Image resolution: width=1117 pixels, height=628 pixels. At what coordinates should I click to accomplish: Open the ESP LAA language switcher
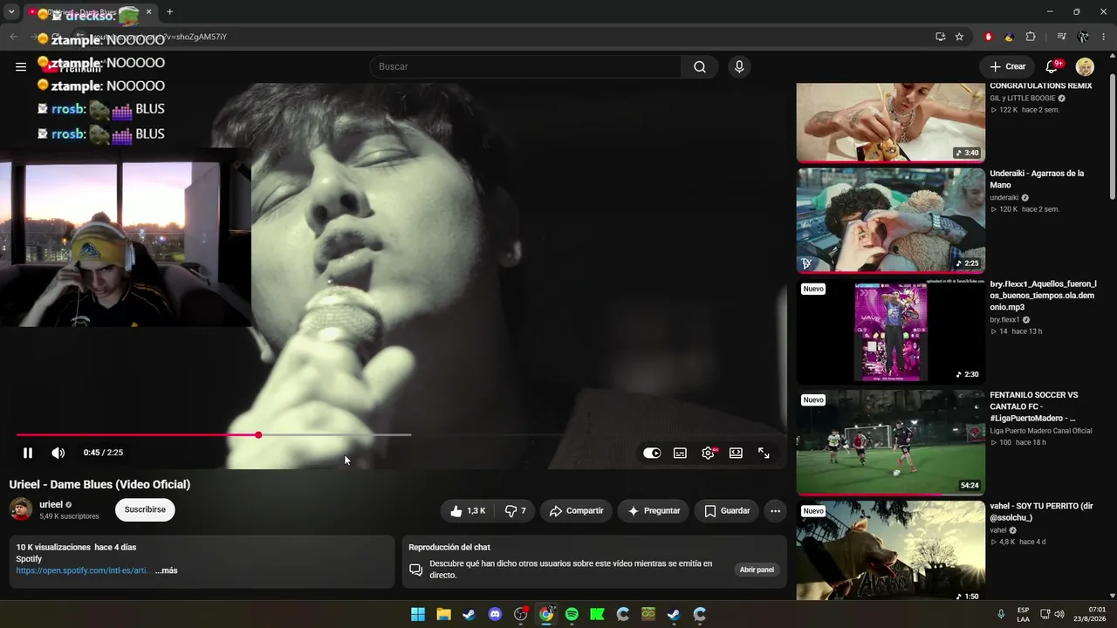(x=1023, y=614)
